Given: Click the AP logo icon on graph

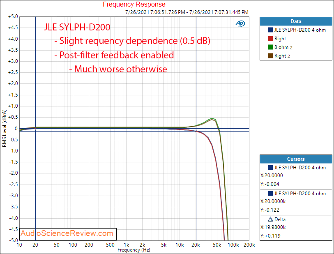Looking at the screenshot, I should click(240, 23).
